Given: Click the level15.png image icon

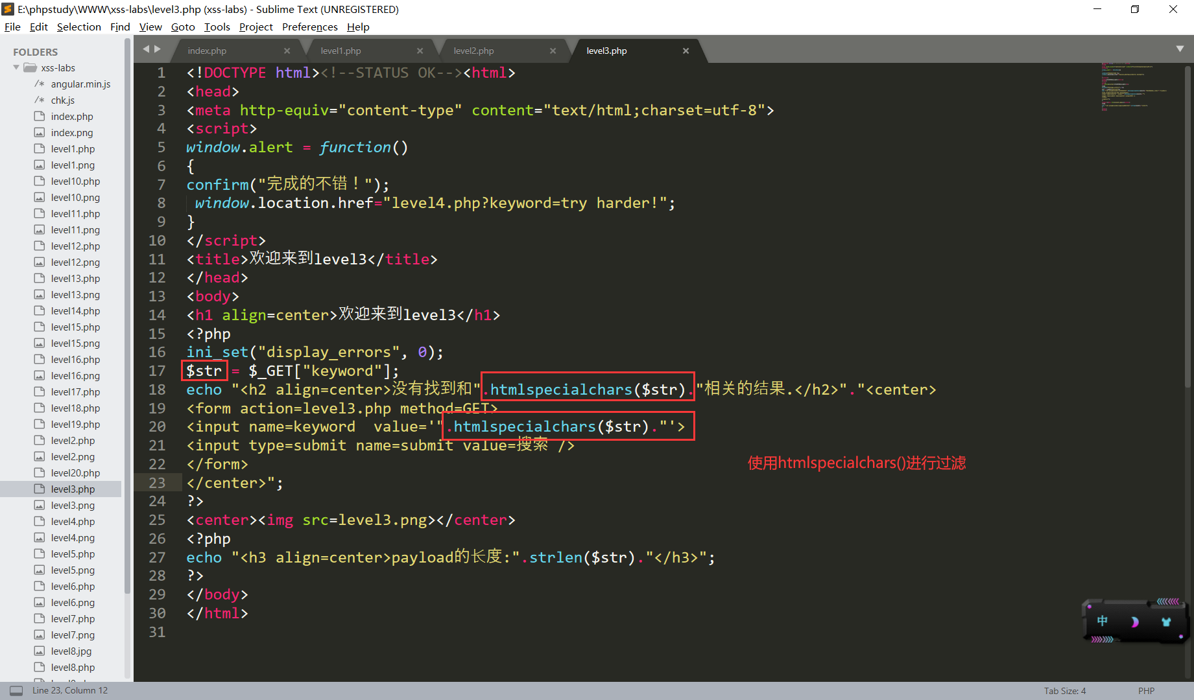Looking at the screenshot, I should [x=40, y=343].
